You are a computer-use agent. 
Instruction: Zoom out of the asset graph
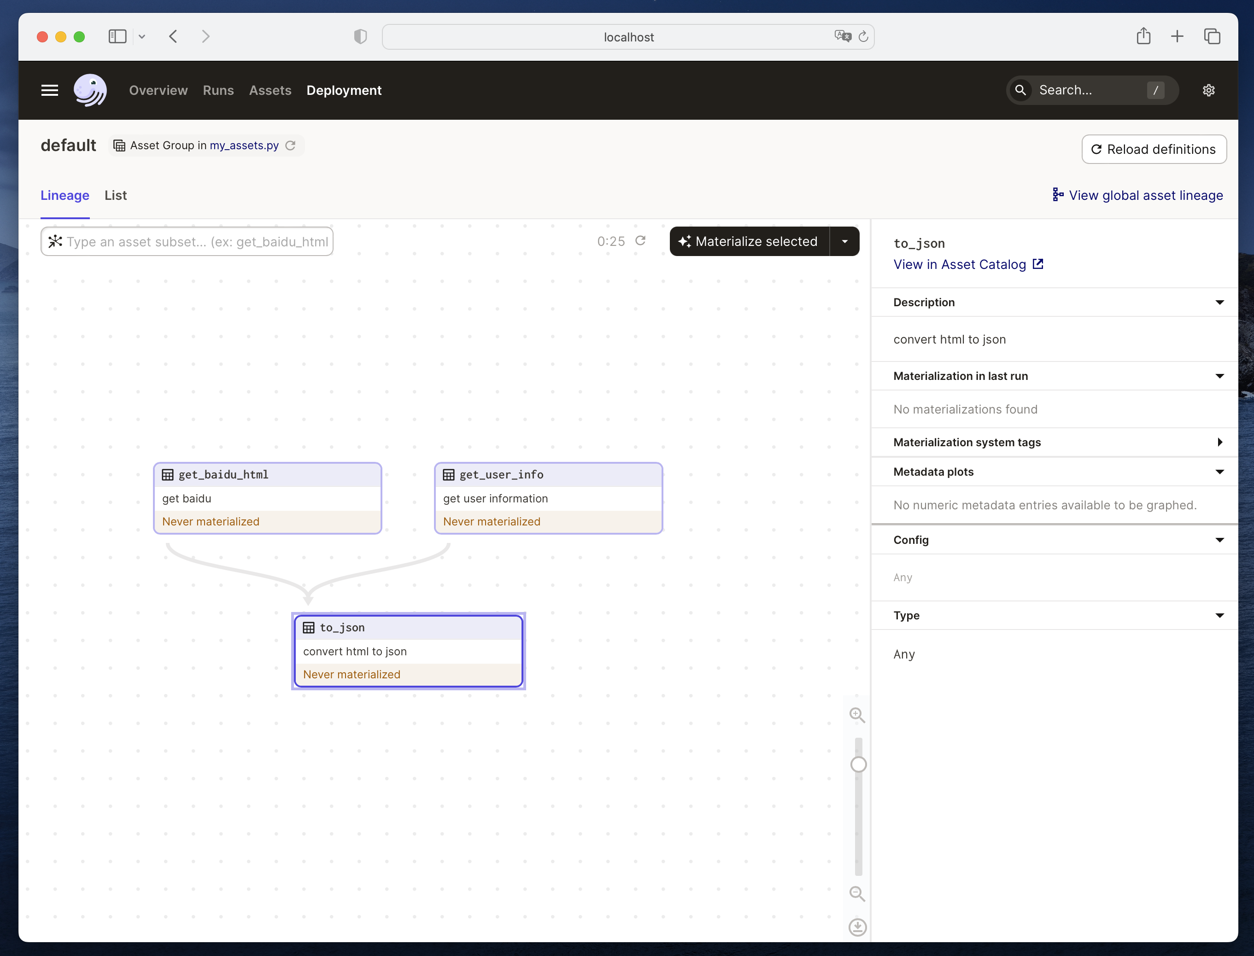coord(857,893)
